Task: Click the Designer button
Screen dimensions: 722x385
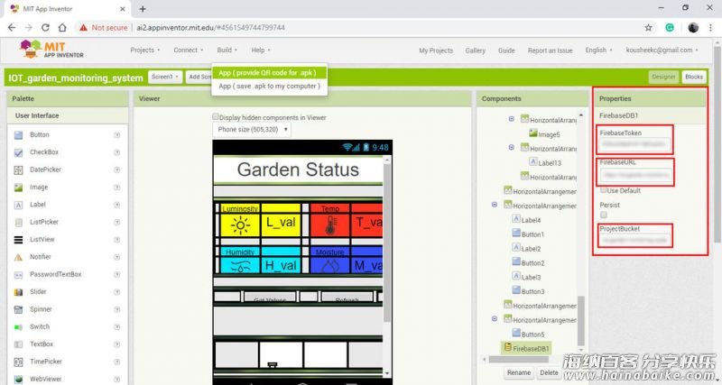Action: point(663,77)
